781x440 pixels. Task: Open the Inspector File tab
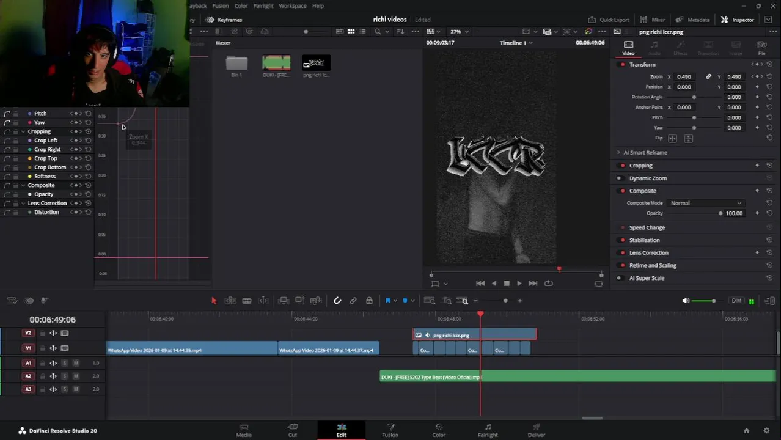(762, 48)
